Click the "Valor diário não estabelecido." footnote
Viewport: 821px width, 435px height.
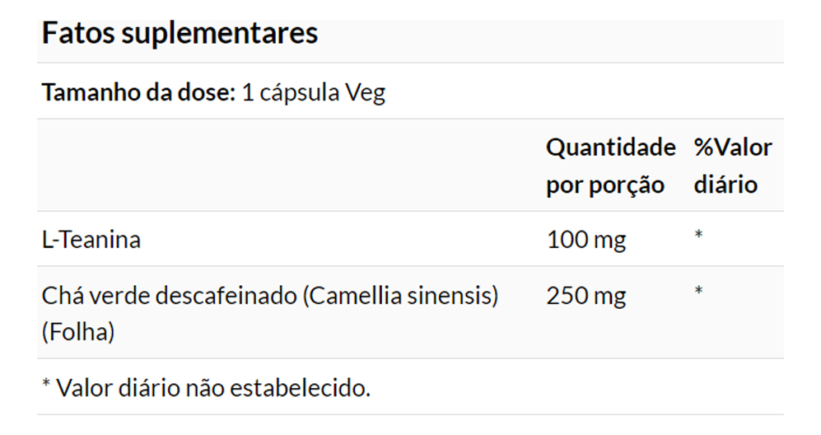point(213,387)
